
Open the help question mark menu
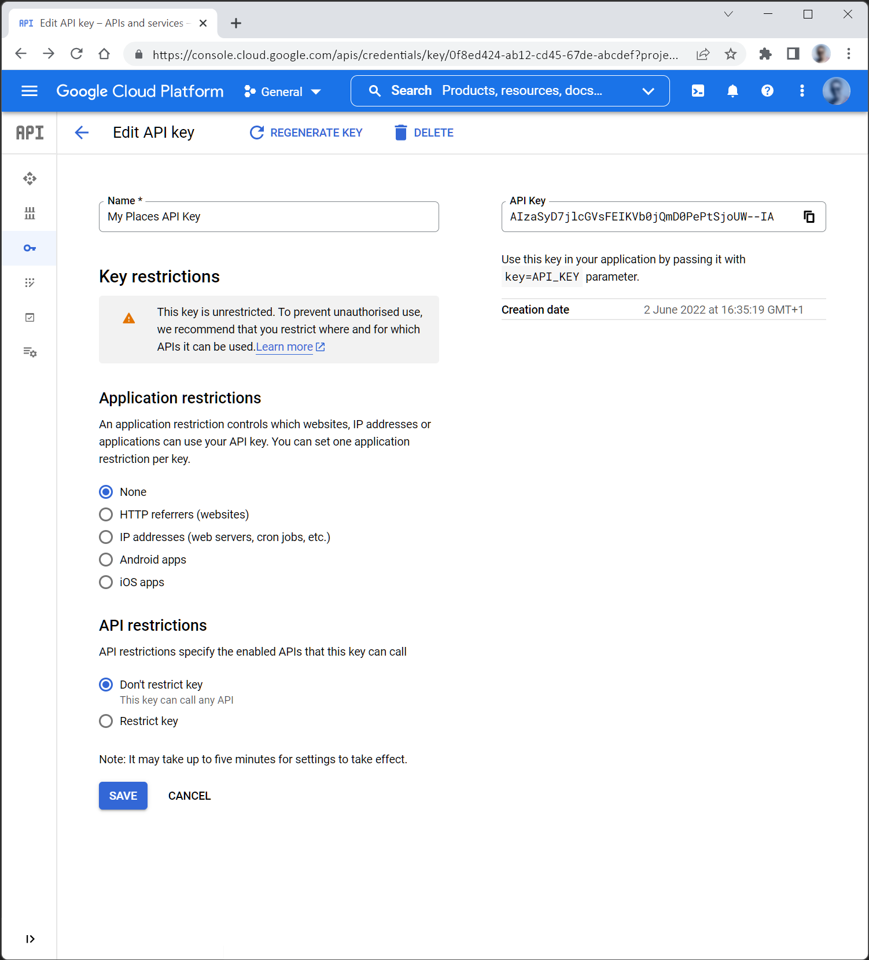coord(767,91)
